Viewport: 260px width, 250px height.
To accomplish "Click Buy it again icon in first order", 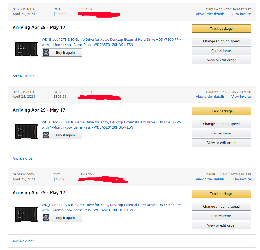I will (x=46, y=53).
